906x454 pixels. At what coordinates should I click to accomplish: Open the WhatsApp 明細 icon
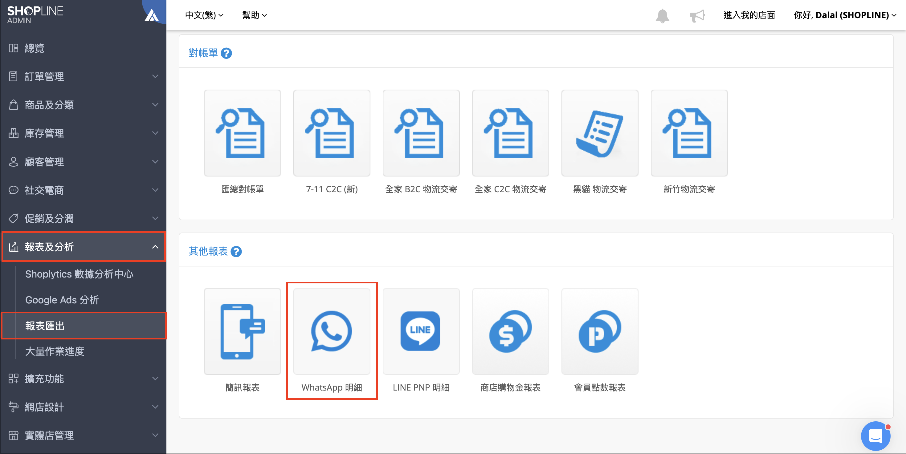(x=332, y=331)
